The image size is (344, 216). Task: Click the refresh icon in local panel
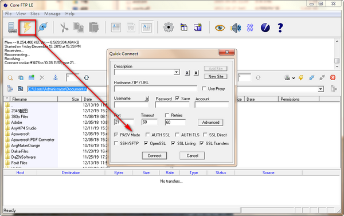(87, 77)
